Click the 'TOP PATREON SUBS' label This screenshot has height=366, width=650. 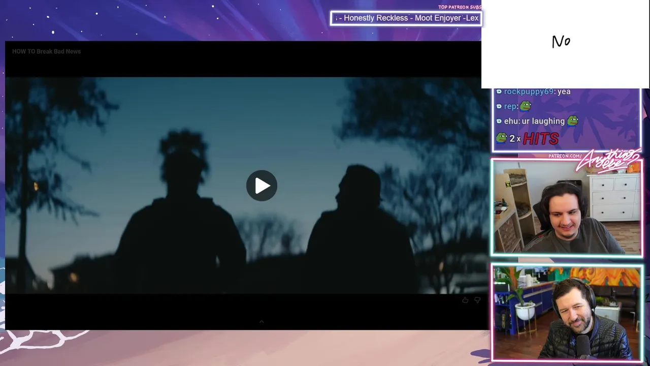point(460,7)
